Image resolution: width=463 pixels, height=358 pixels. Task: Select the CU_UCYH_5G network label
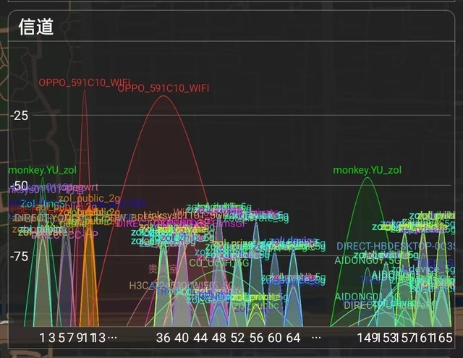[x=218, y=263]
